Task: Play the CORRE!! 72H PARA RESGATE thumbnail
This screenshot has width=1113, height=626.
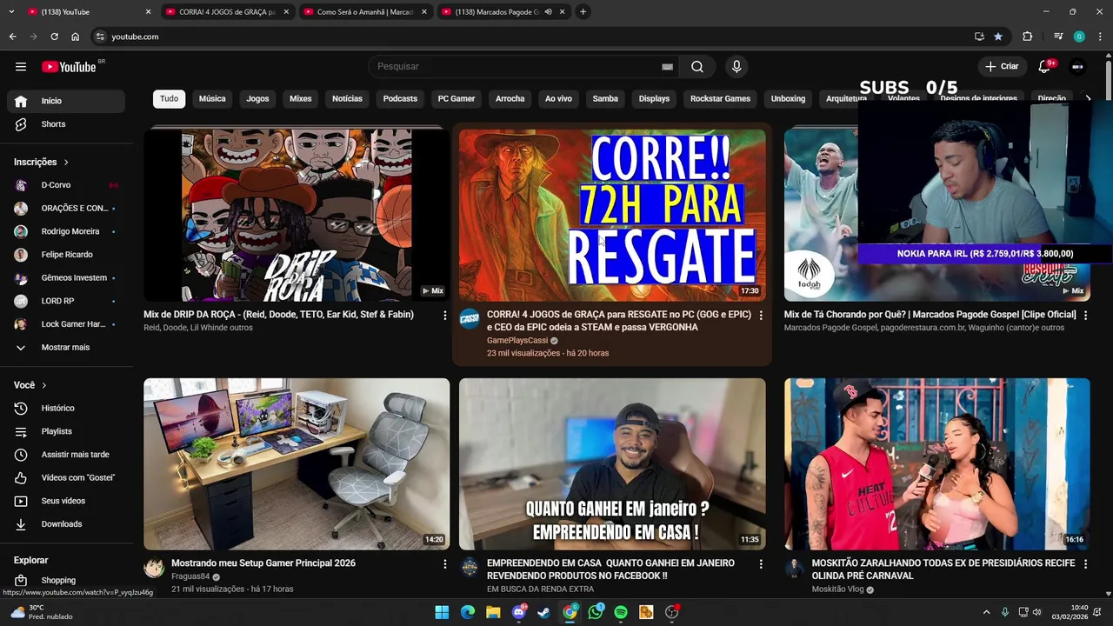Action: 612,216
